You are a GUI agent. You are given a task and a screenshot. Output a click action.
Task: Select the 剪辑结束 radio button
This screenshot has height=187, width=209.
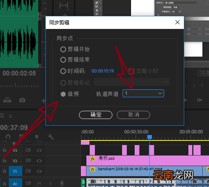point(63,60)
